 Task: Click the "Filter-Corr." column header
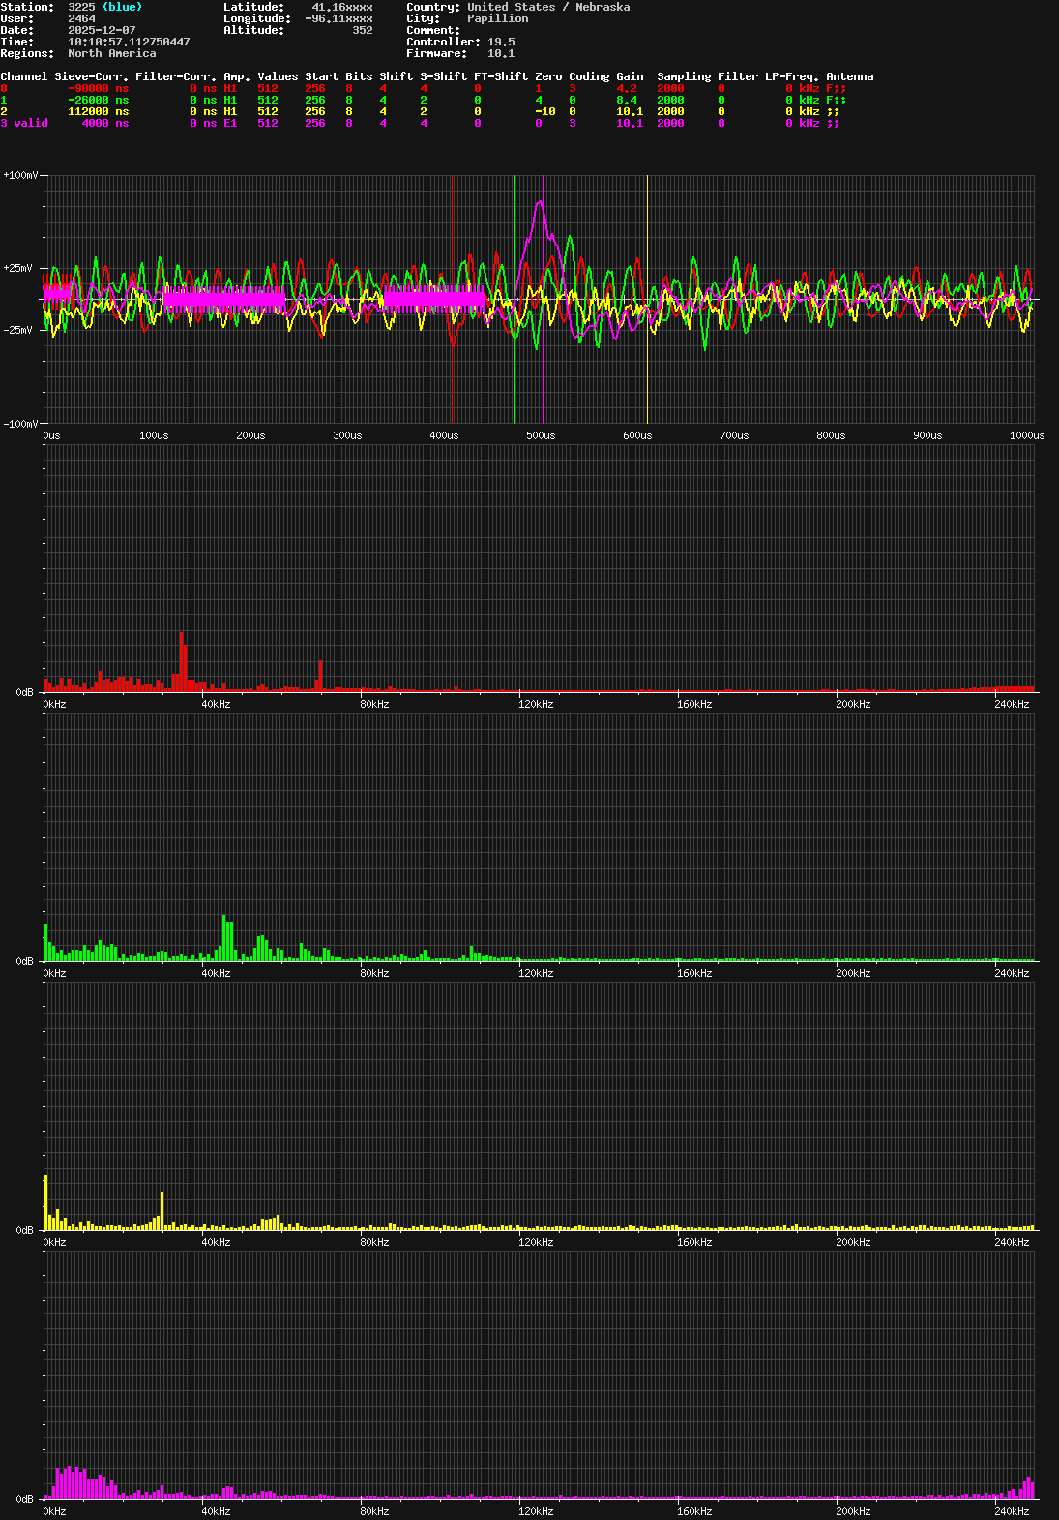click(x=176, y=76)
